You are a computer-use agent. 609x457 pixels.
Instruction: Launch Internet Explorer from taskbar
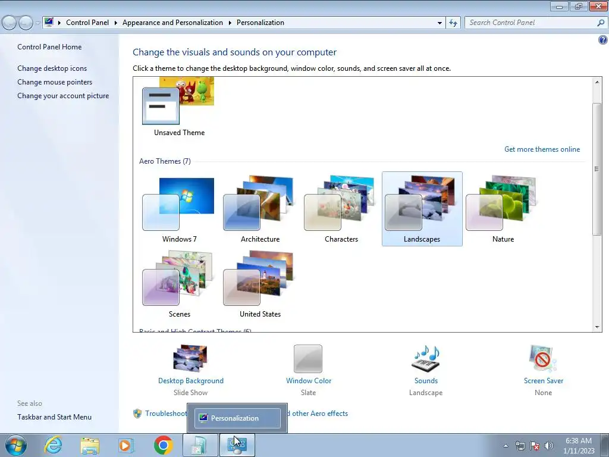(53, 445)
